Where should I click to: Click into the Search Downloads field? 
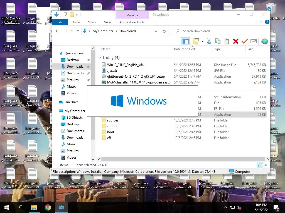[219, 31]
